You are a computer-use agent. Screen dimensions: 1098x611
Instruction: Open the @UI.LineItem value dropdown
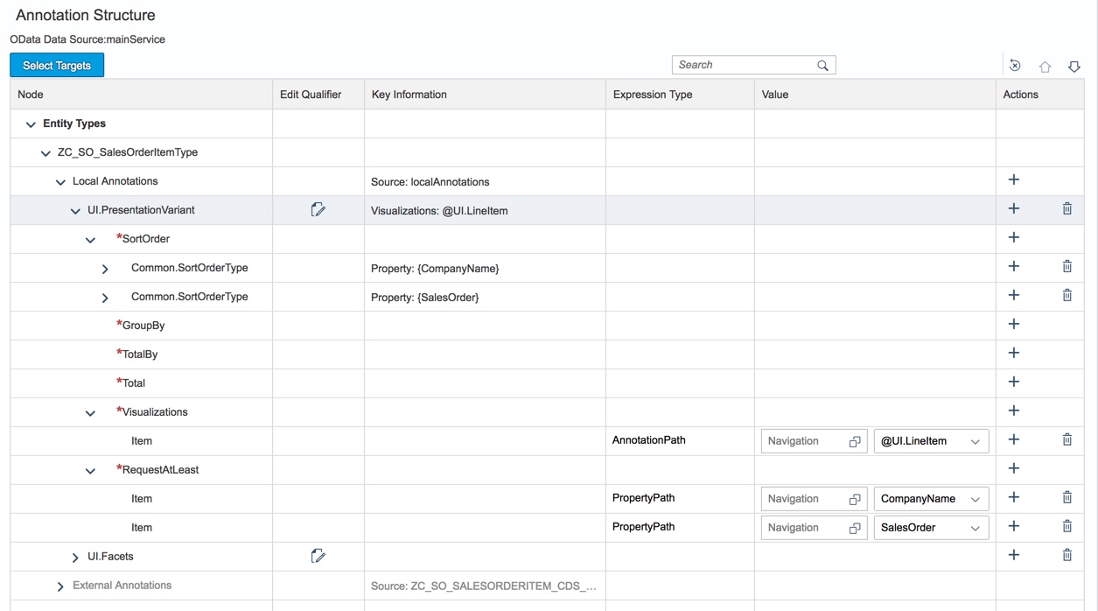(x=977, y=440)
